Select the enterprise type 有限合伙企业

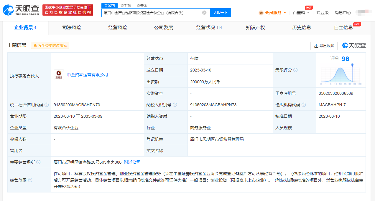(66, 128)
